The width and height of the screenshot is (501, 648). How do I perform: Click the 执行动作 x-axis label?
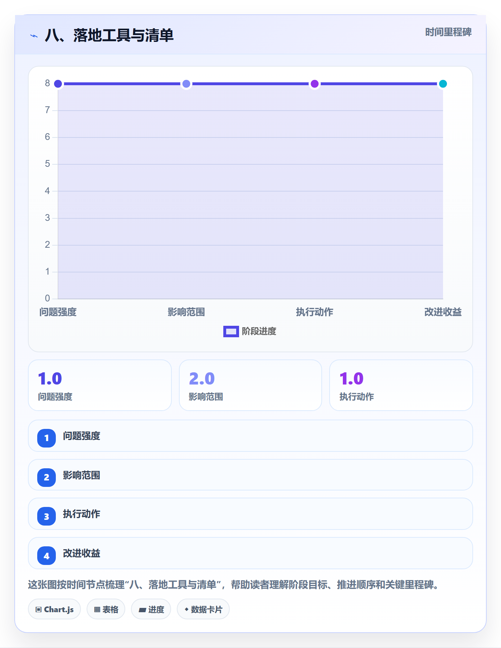315,312
